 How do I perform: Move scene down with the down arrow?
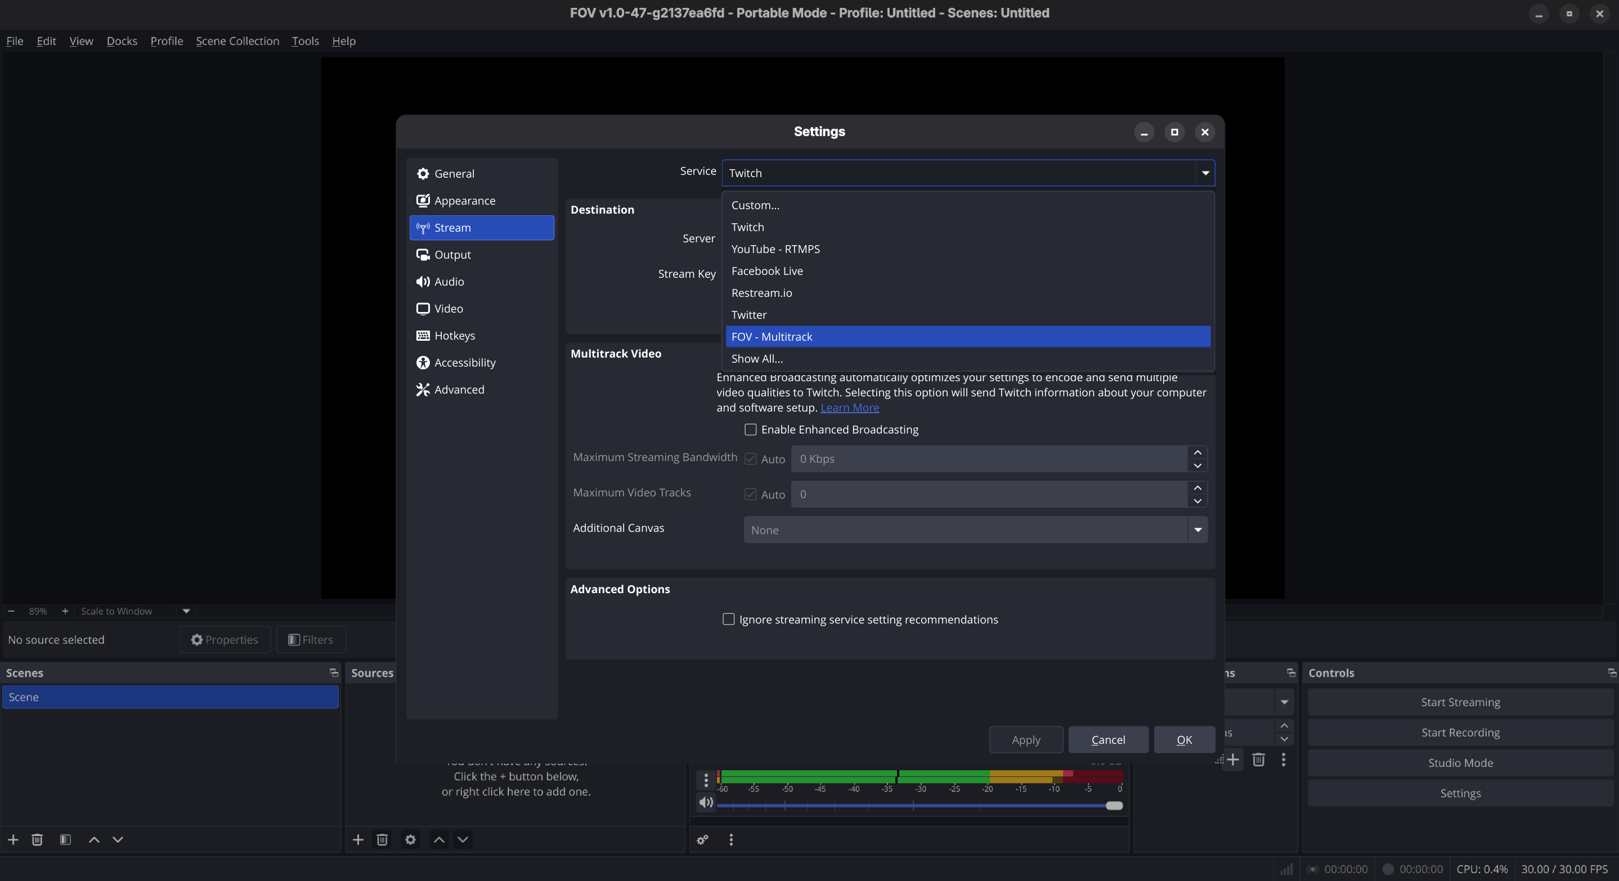118,839
